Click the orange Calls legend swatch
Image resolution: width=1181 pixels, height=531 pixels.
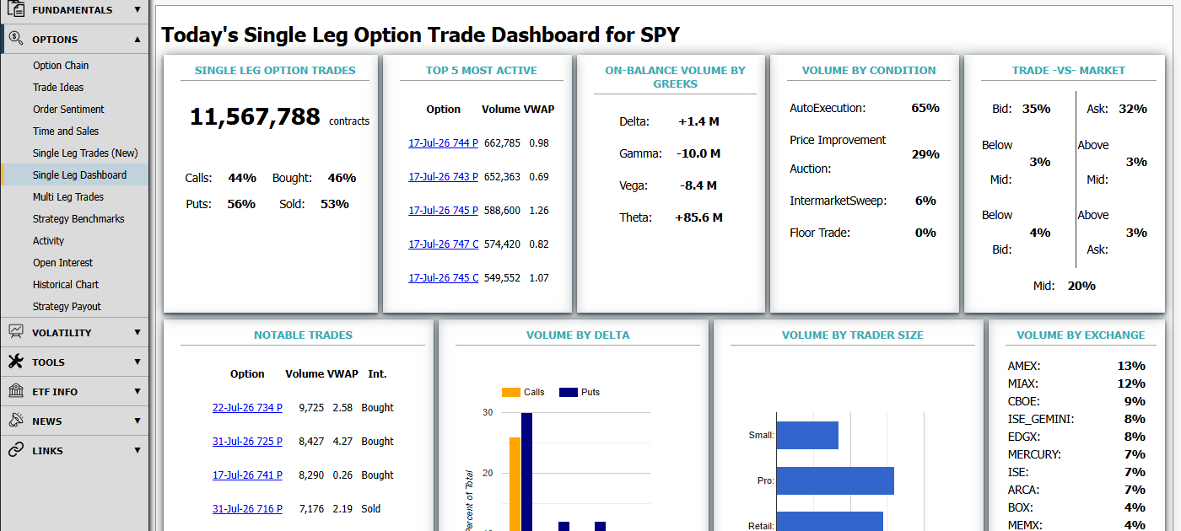(x=511, y=392)
